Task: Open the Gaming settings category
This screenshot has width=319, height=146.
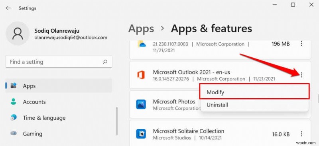Action: click(x=59, y=134)
